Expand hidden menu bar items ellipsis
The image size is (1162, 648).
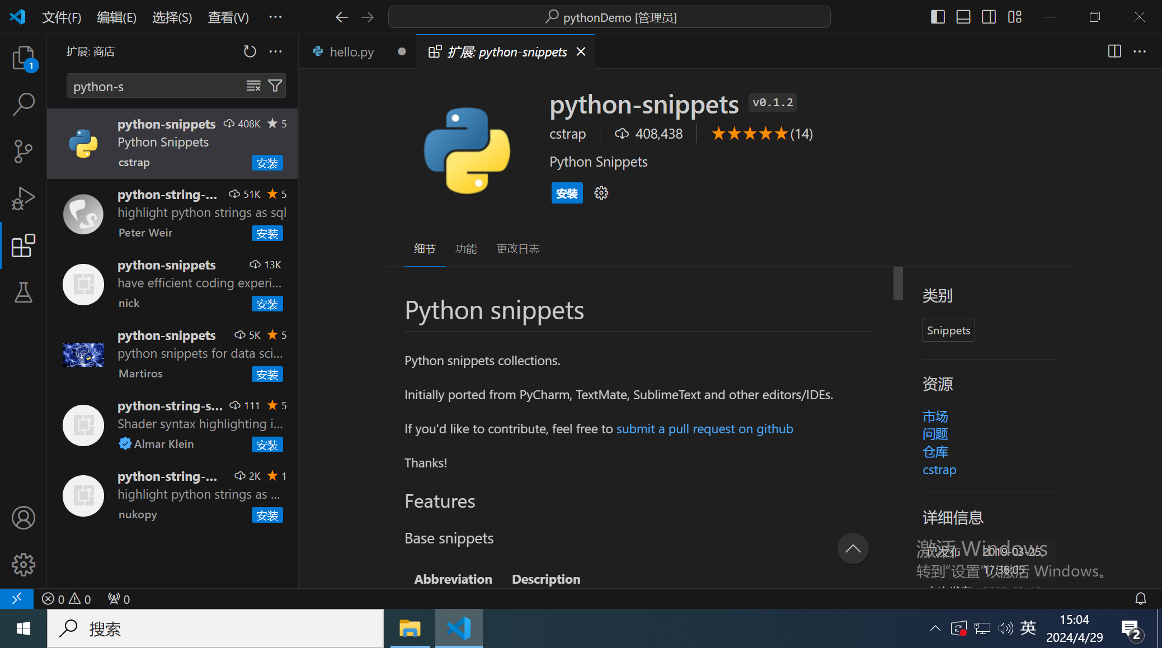tap(275, 17)
